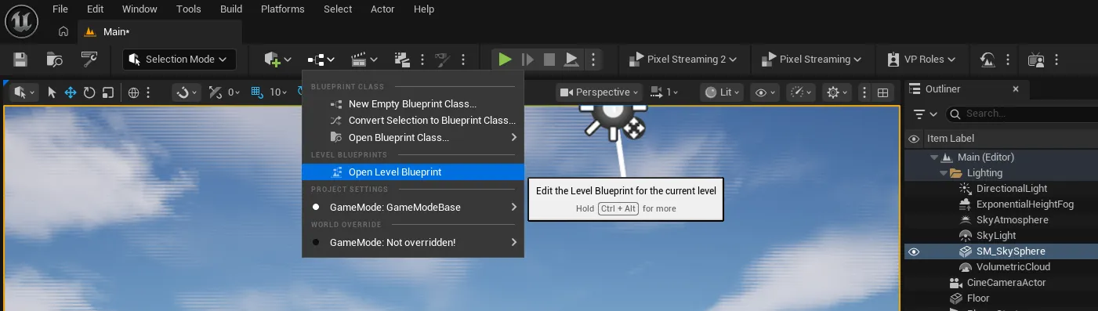
Task: Expand GameMode: Not overridden submenu
Action: [x=412, y=242]
